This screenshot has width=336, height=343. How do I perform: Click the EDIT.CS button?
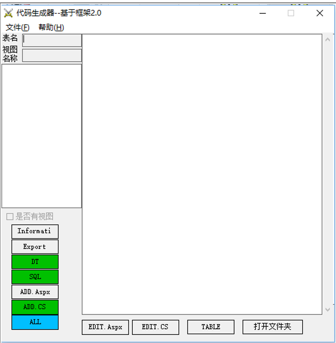pos(156,327)
